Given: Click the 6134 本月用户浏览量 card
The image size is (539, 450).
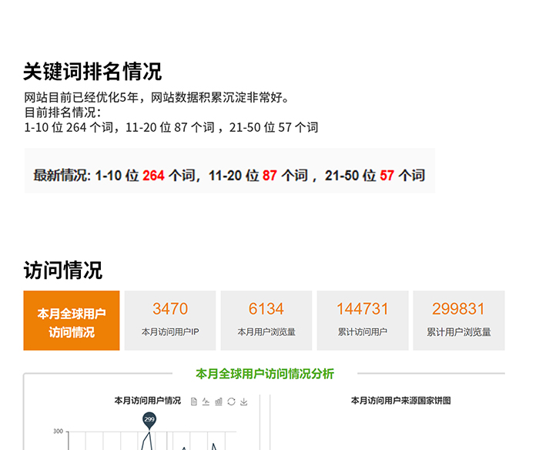Looking at the screenshot, I should click(266, 321).
